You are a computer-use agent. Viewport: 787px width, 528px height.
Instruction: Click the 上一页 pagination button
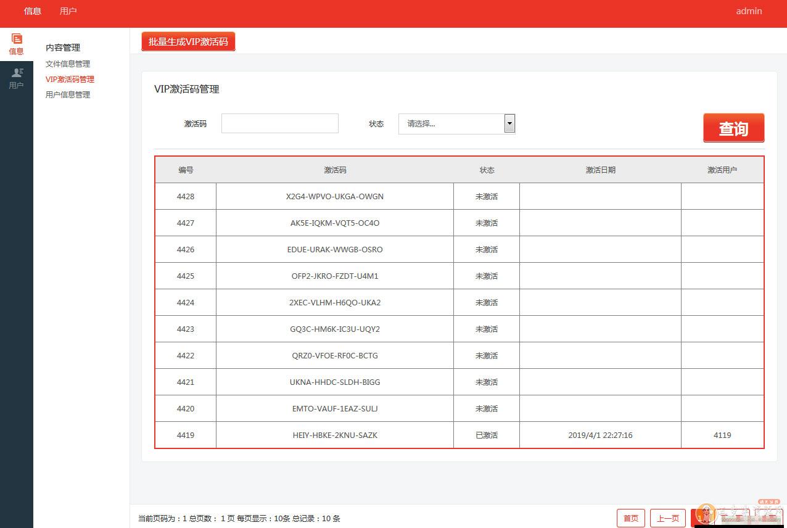[x=667, y=518]
